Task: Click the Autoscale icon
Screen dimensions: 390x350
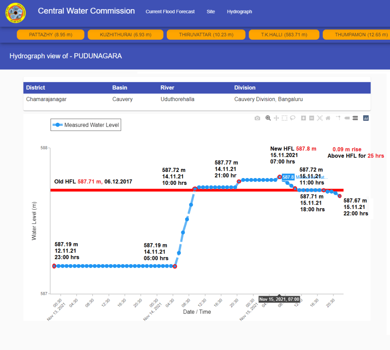Action: point(320,118)
